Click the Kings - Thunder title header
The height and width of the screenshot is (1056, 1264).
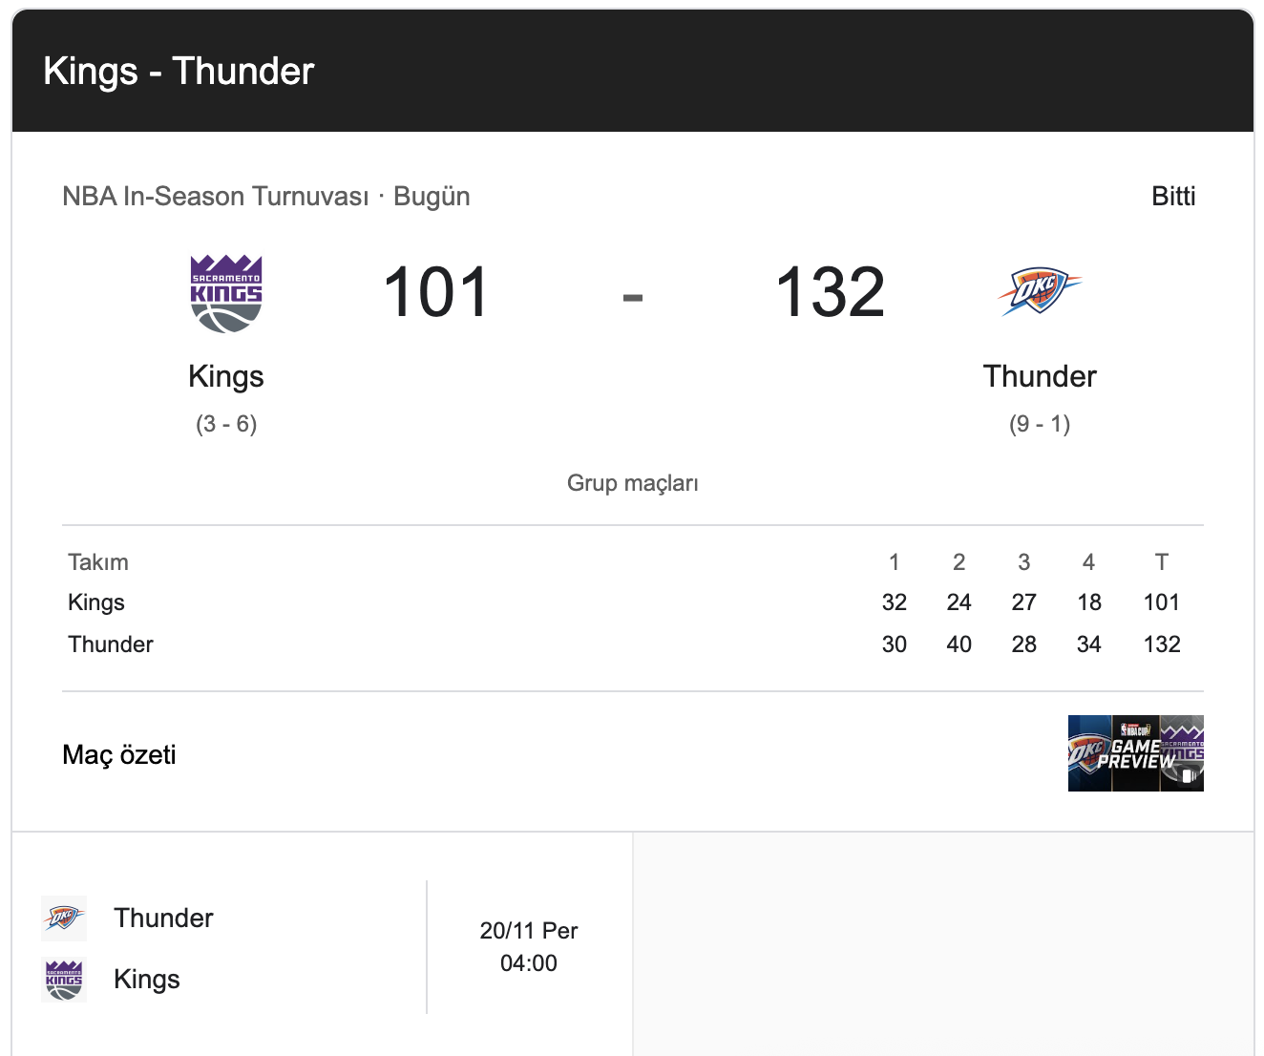(x=178, y=71)
